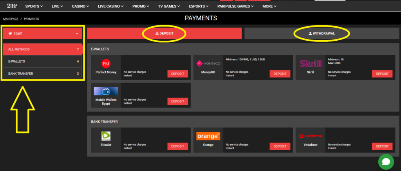
Task: Open the Egypt country dropdown
Action: [x=42, y=33]
